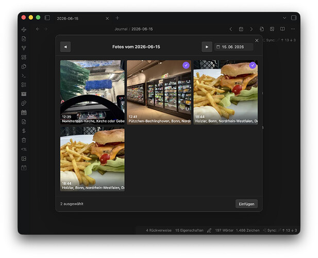Open the tab list dropdown chevron
The width and height of the screenshot is (318, 258).
pyautogui.click(x=284, y=18)
